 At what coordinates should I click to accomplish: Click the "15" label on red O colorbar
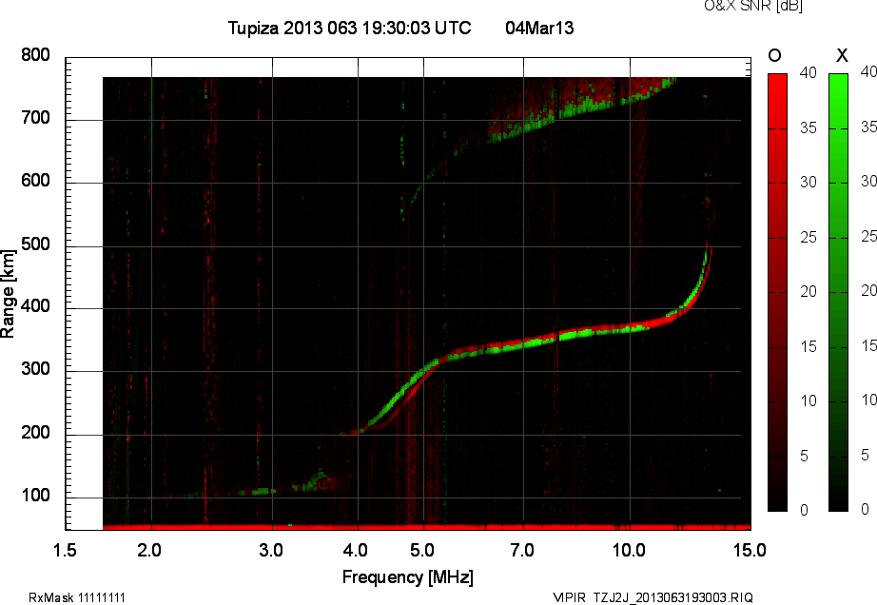(x=808, y=347)
